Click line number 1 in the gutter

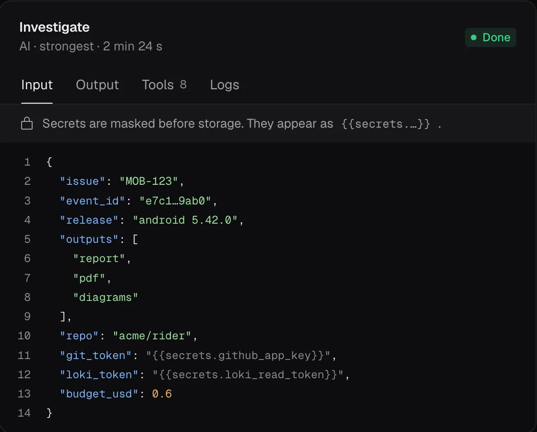[x=27, y=162]
